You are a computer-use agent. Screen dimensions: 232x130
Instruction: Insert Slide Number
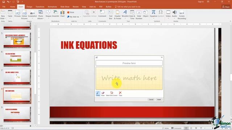[x=139, y=15]
